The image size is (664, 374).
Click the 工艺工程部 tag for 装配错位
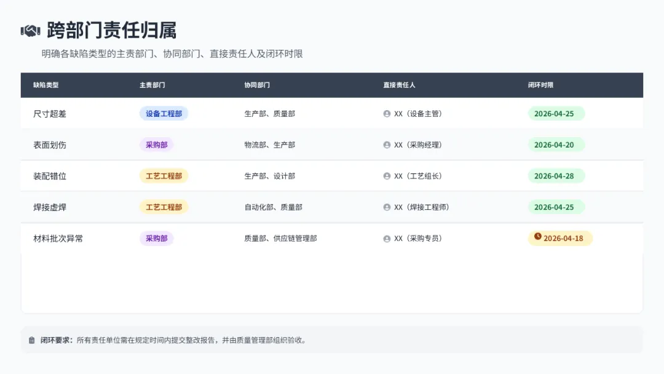164,176
